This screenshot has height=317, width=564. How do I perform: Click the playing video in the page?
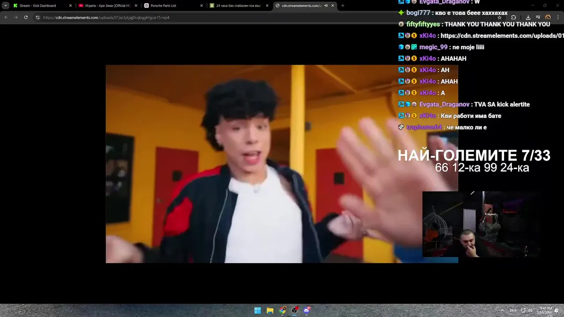[282, 164]
